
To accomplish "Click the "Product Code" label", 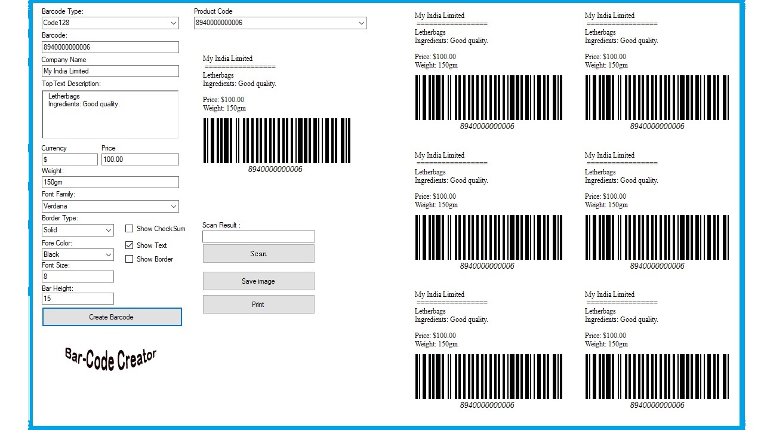I will (x=213, y=11).
